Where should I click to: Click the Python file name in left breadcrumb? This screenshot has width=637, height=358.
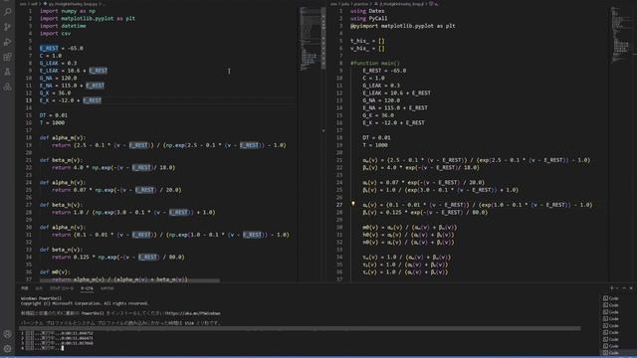[73, 4]
